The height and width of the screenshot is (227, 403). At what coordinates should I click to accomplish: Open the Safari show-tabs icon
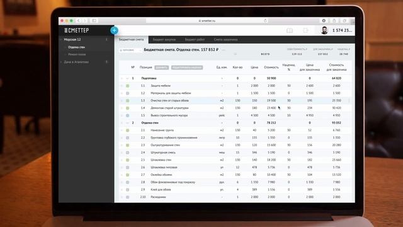coord(344,21)
